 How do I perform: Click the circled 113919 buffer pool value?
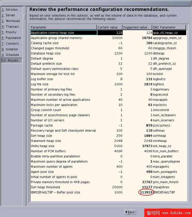(146, 192)
